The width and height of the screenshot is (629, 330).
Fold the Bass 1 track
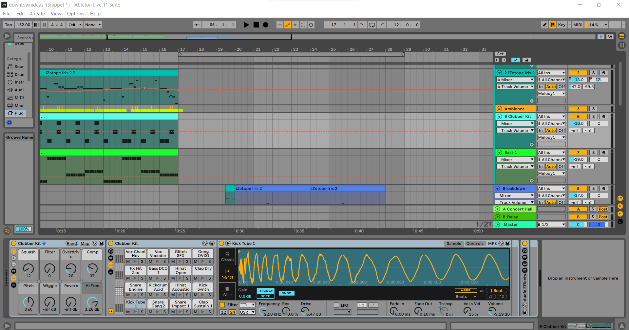click(x=499, y=153)
